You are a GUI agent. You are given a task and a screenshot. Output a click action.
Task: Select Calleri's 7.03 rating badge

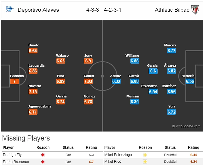[88, 81]
